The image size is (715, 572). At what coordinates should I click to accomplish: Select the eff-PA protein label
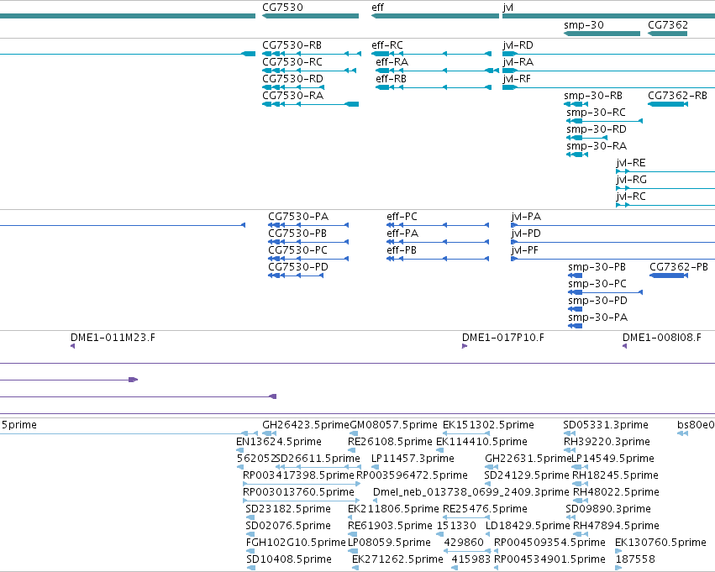coord(402,234)
